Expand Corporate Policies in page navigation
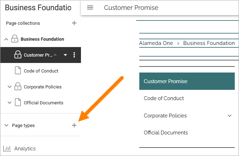 coord(229,116)
